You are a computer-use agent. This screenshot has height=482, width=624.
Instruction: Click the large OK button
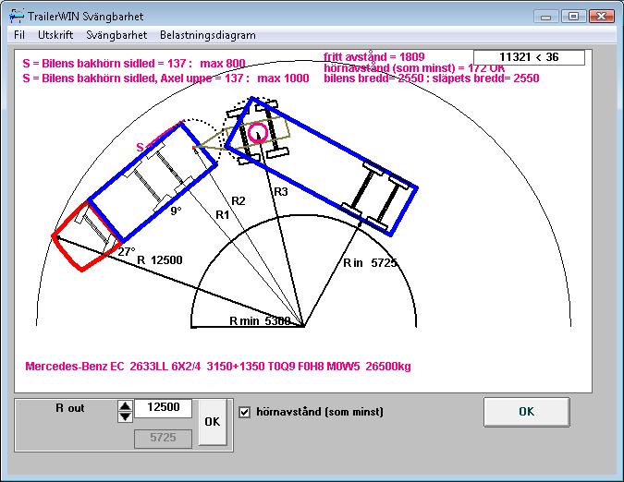527,412
